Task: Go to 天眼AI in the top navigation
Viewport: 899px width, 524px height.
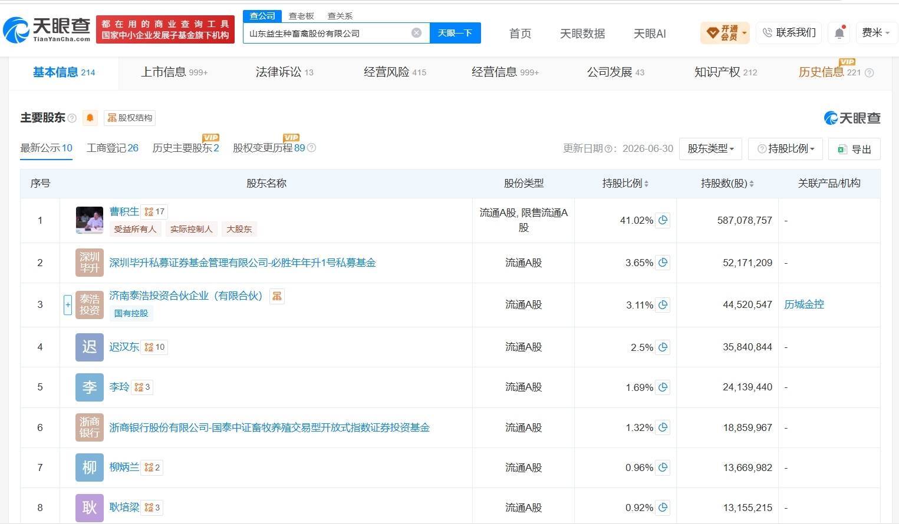Action: tap(650, 34)
